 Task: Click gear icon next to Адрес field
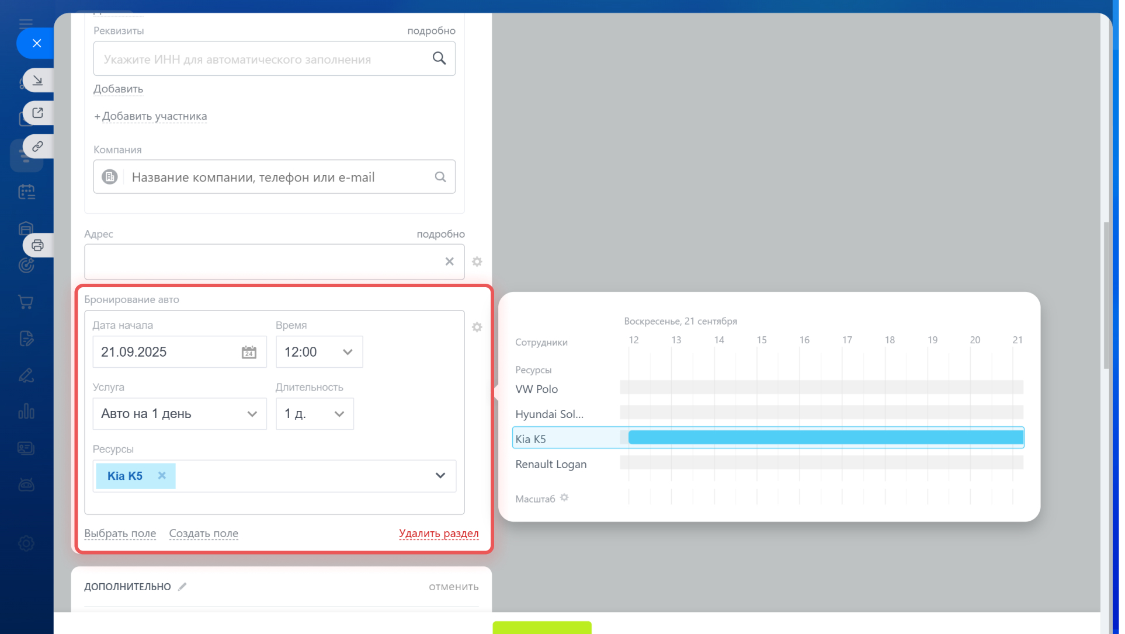click(477, 262)
